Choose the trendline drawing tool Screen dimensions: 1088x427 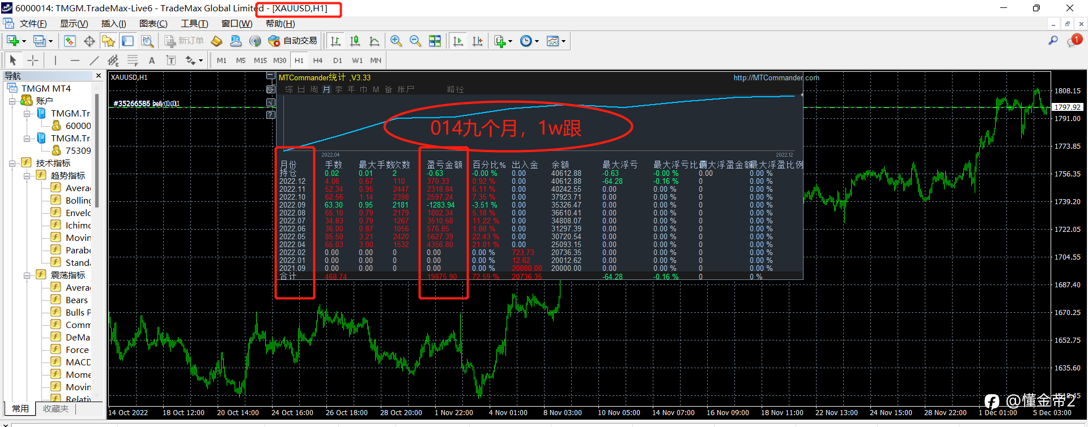[94, 60]
